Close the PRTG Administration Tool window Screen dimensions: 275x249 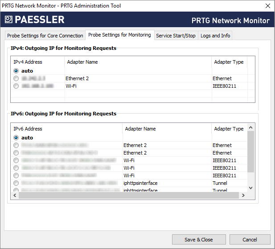(267, 6)
